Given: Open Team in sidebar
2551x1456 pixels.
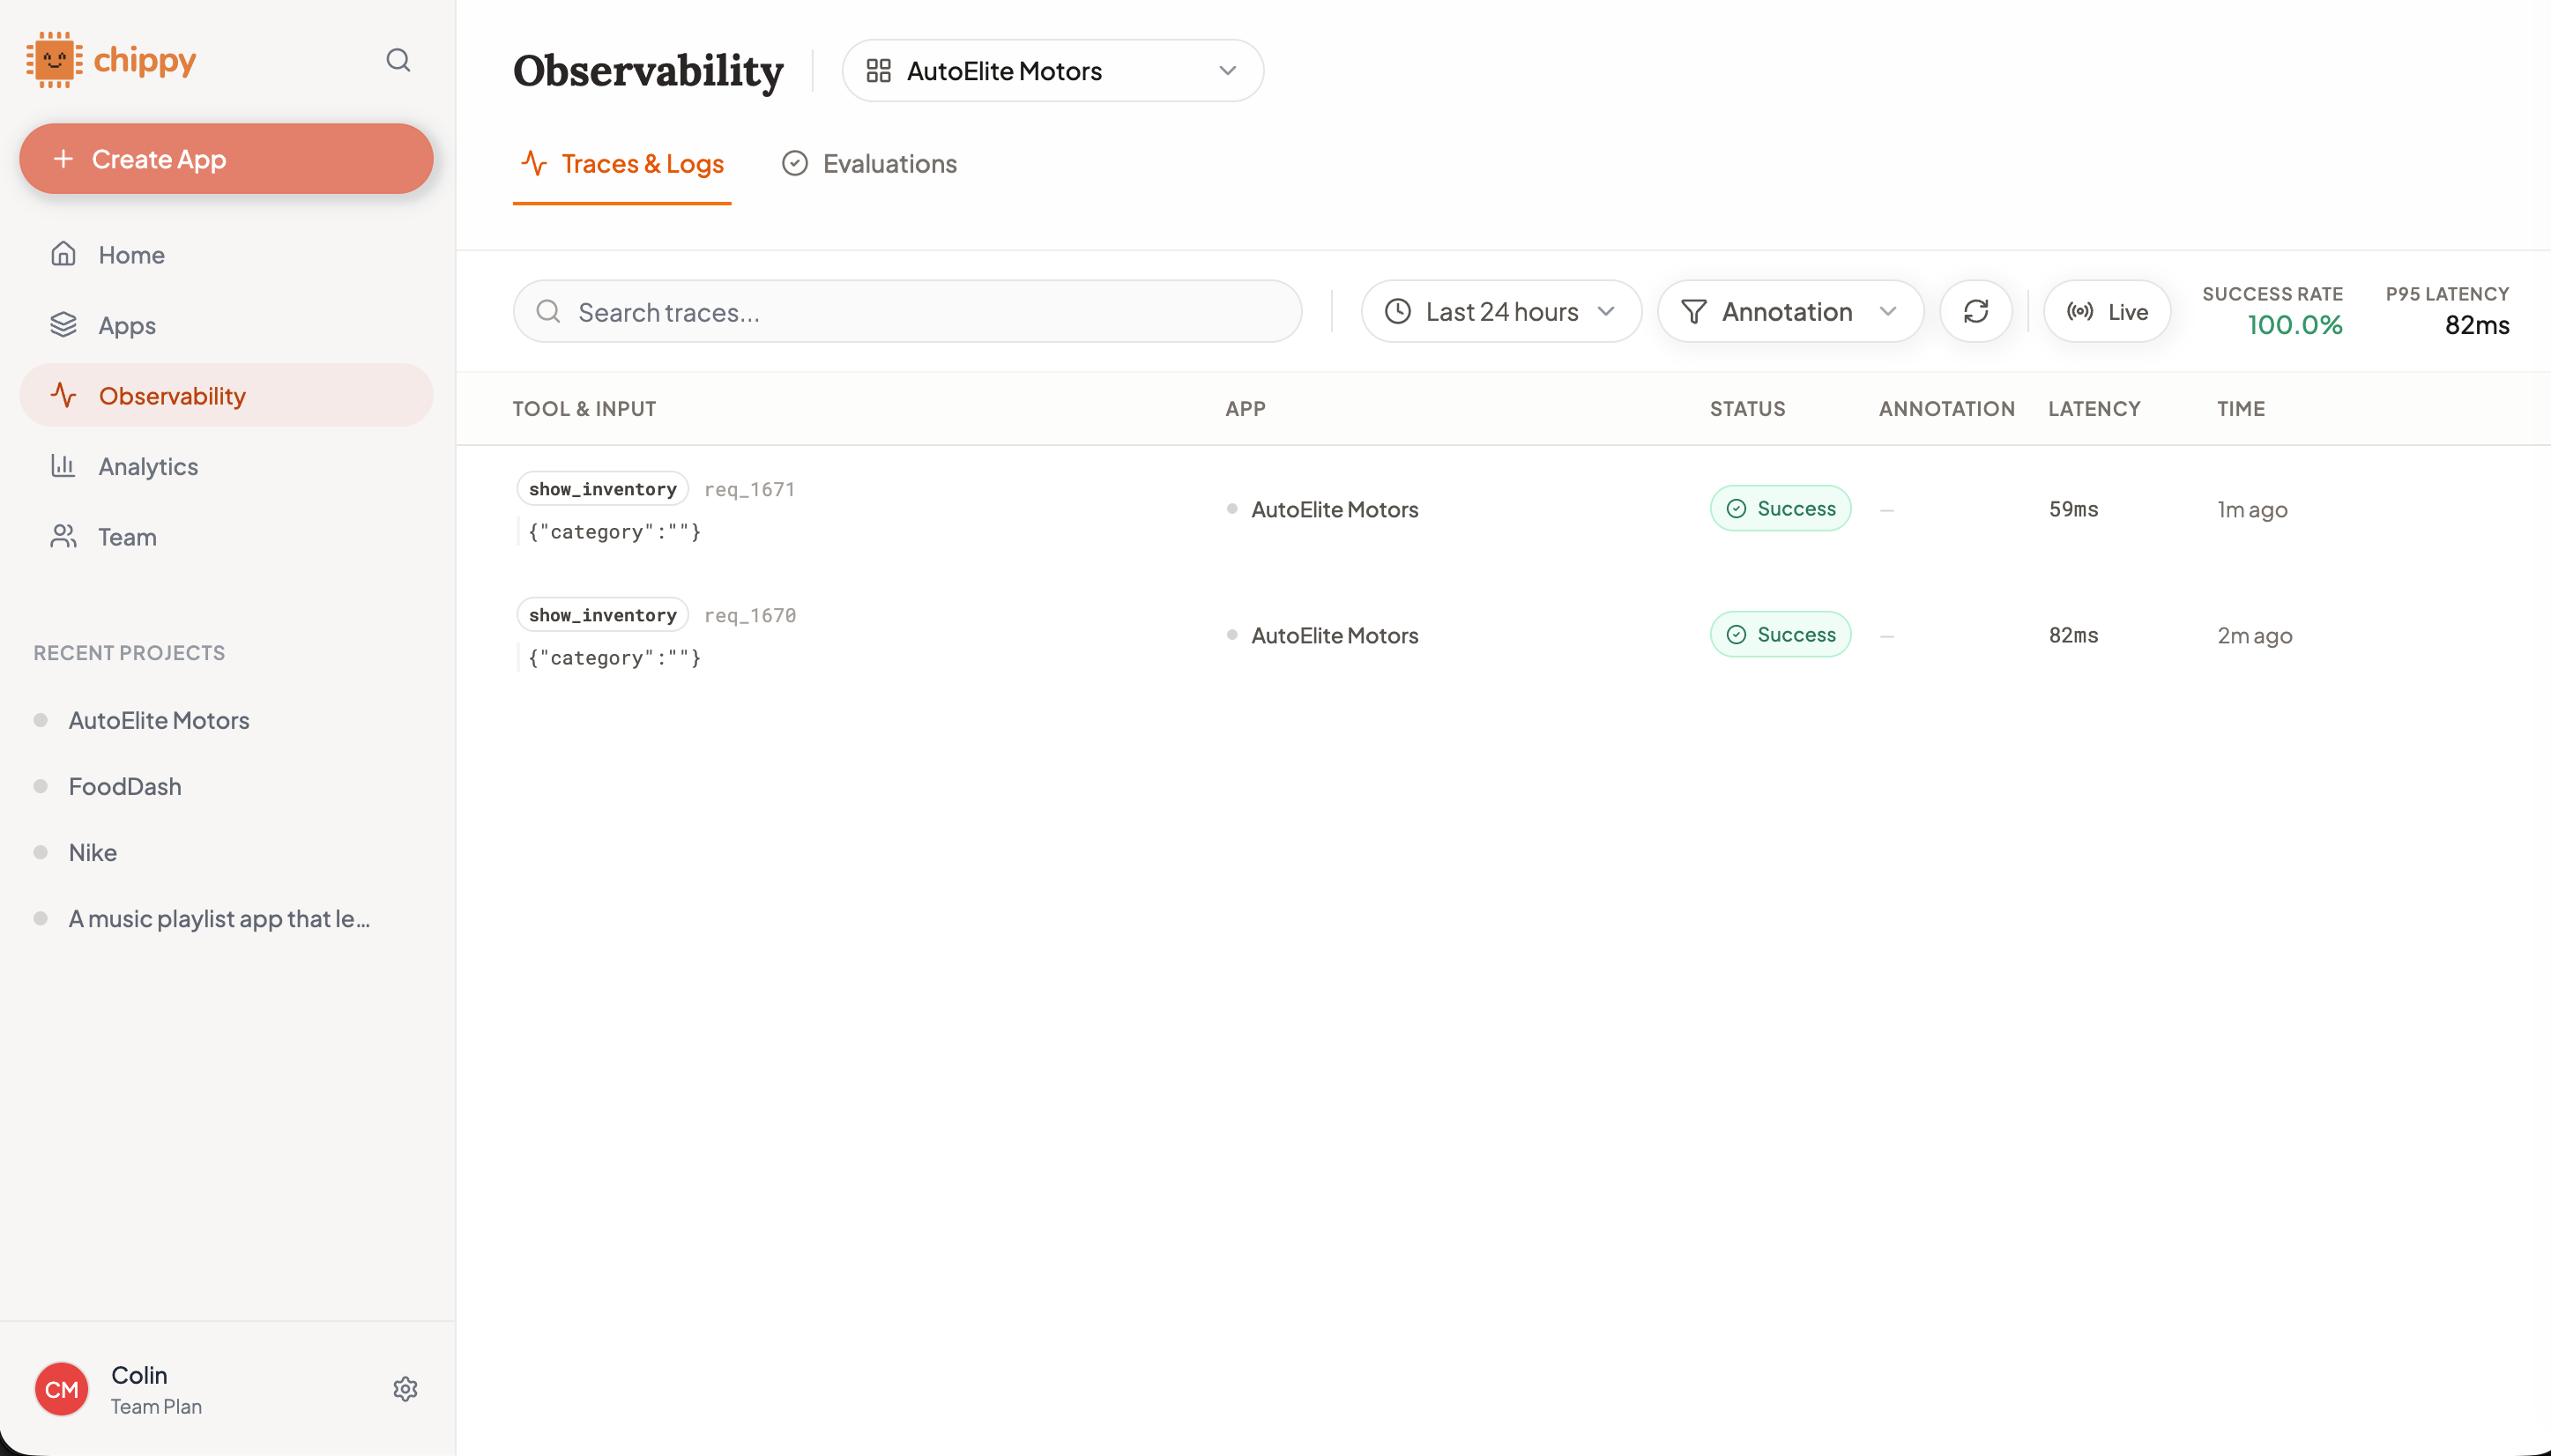Looking at the screenshot, I should 226,537.
